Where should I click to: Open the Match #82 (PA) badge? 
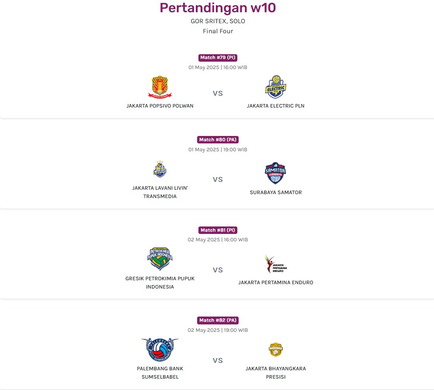[218, 320]
